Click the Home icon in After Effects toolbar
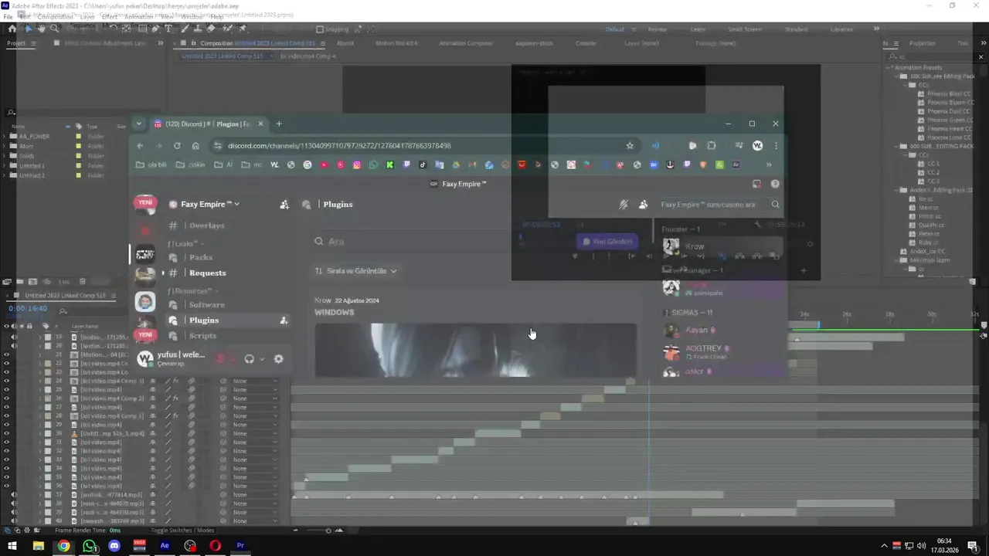Image resolution: width=989 pixels, height=556 pixels. tap(12, 29)
